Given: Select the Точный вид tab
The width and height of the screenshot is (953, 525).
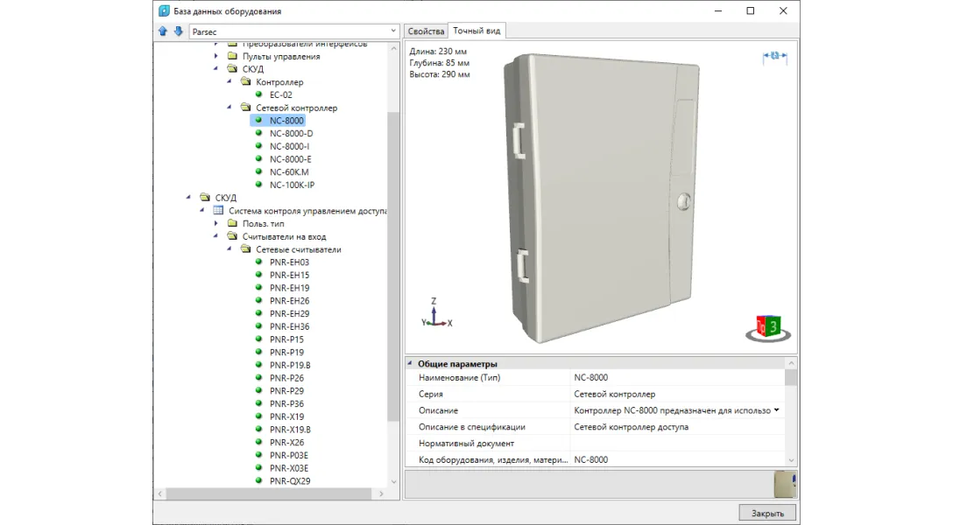Looking at the screenshot, I should (476, 31).
